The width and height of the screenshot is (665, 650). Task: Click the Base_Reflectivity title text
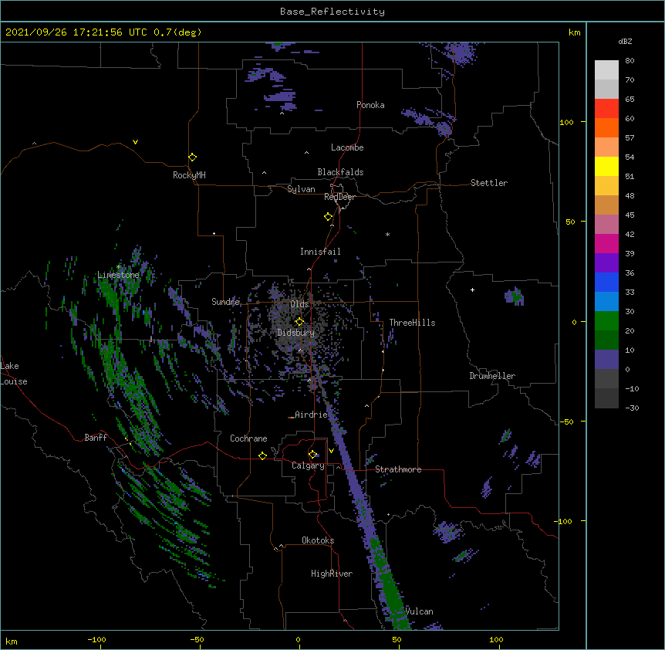332,12
